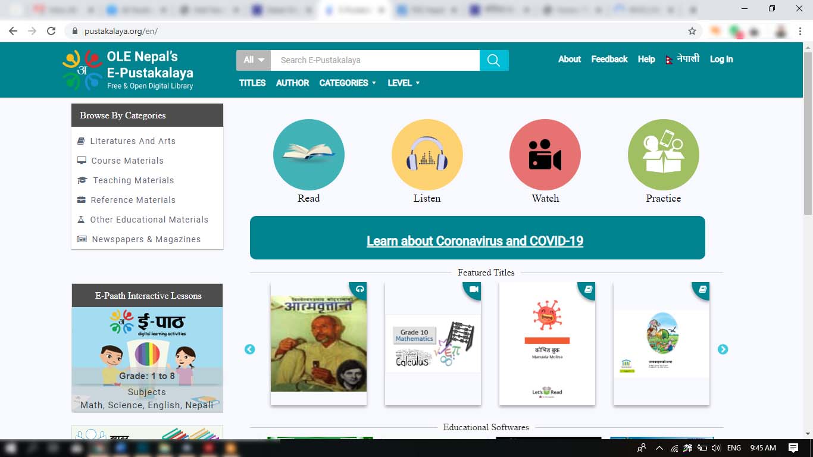Open Literatures And Arts category
The image size is (813, 457).
pos(133,141)
